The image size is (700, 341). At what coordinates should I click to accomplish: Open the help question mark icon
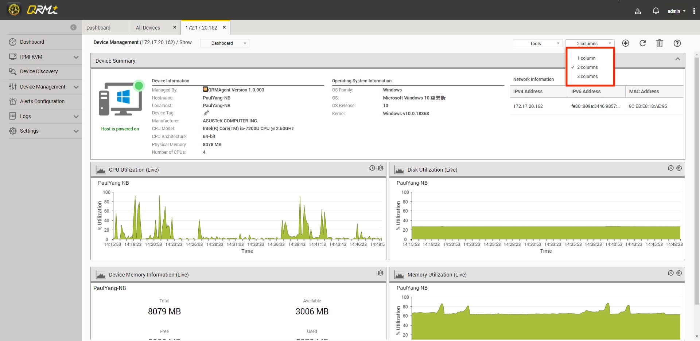click(x=677, y=43)
